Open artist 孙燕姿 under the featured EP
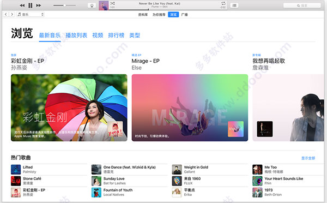The image size is (327, 203). pos(19,68)
